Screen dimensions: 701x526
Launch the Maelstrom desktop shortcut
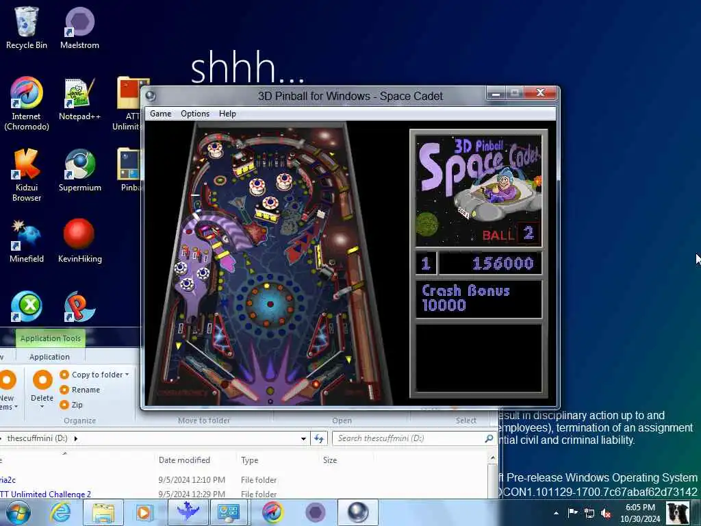tap(79, 27)
